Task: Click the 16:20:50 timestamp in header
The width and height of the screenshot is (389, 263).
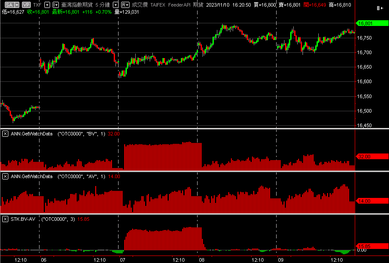Action: [x=241, y=5]
